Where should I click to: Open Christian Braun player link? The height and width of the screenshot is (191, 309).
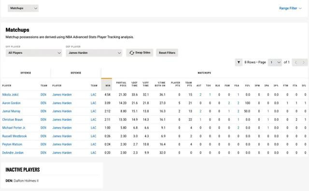coord(13,119)
